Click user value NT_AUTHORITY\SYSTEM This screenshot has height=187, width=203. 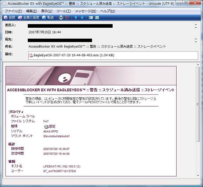(x=59, y=171)
